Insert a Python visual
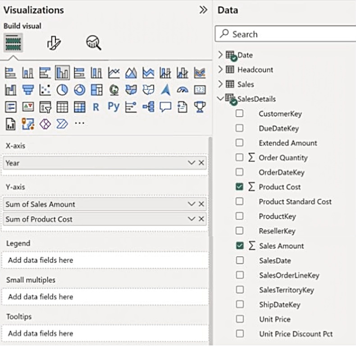This screenshot has height=346, width=356. 113,107
